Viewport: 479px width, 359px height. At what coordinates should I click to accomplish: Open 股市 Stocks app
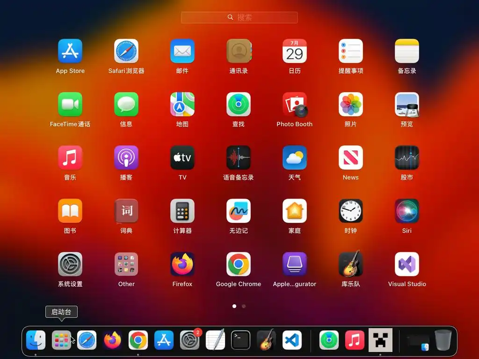pyautogui.click(x=407, y=158)
